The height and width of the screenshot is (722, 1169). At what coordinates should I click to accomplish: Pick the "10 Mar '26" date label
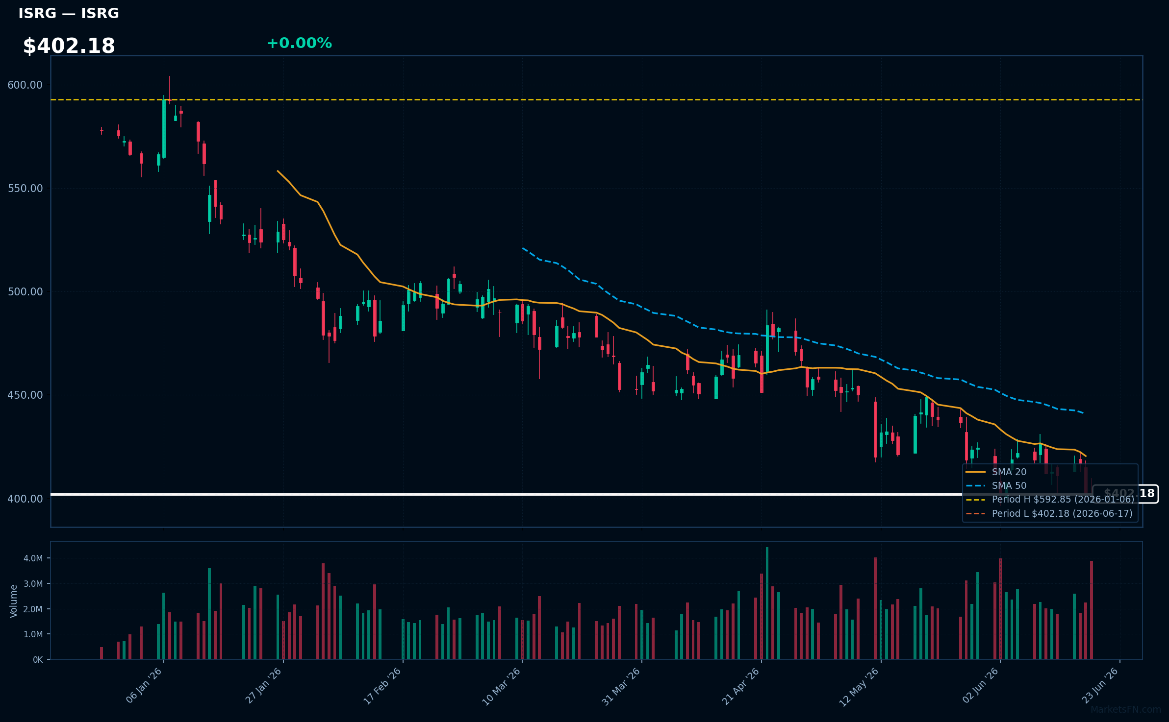tap(501, 686)
